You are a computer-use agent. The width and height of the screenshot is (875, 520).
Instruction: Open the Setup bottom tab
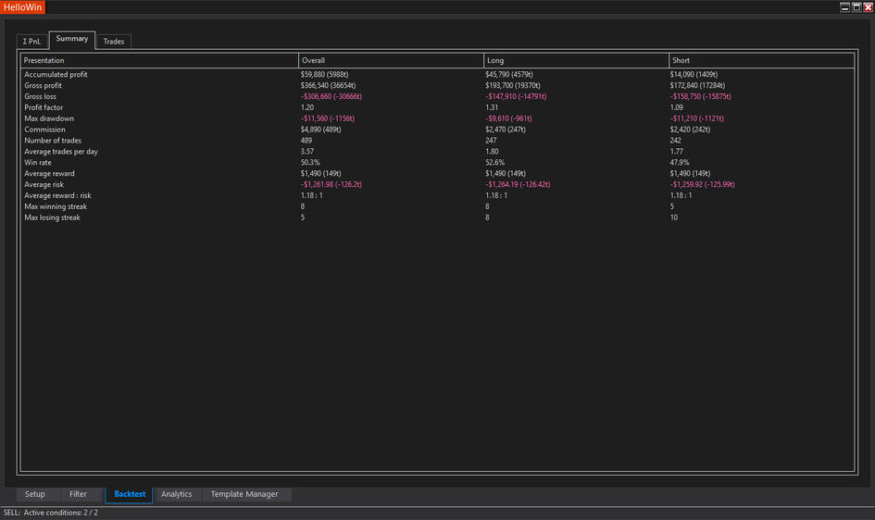(34, 494)
